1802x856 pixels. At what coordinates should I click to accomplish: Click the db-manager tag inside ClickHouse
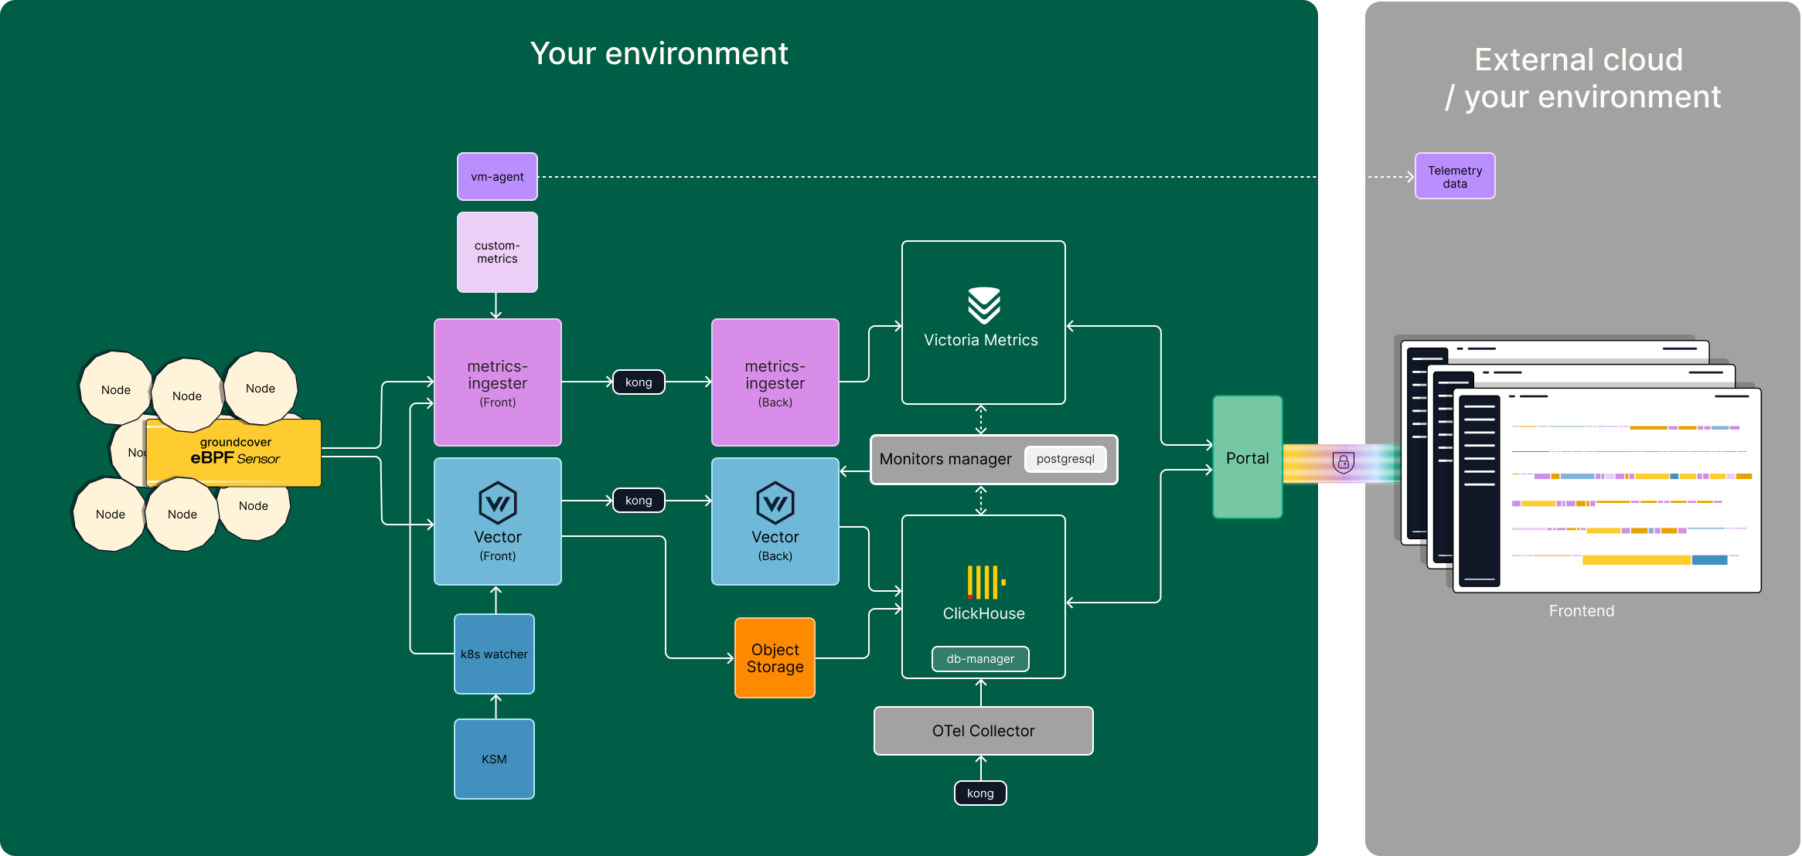click(x=979, y=659)
